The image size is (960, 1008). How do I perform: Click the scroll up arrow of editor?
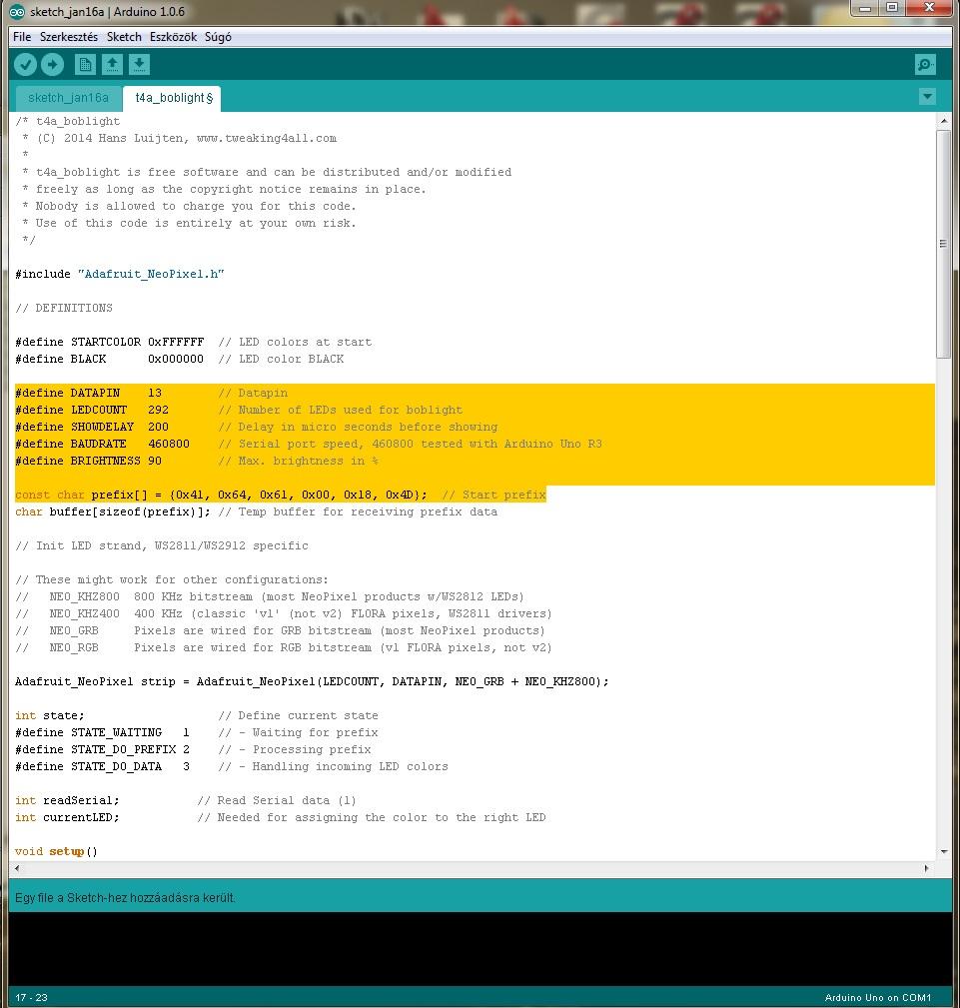943,120
